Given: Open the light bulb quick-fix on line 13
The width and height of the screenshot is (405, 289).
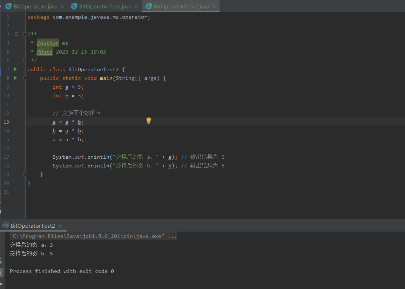Looking at the screenshot, I should click(149, 121).
